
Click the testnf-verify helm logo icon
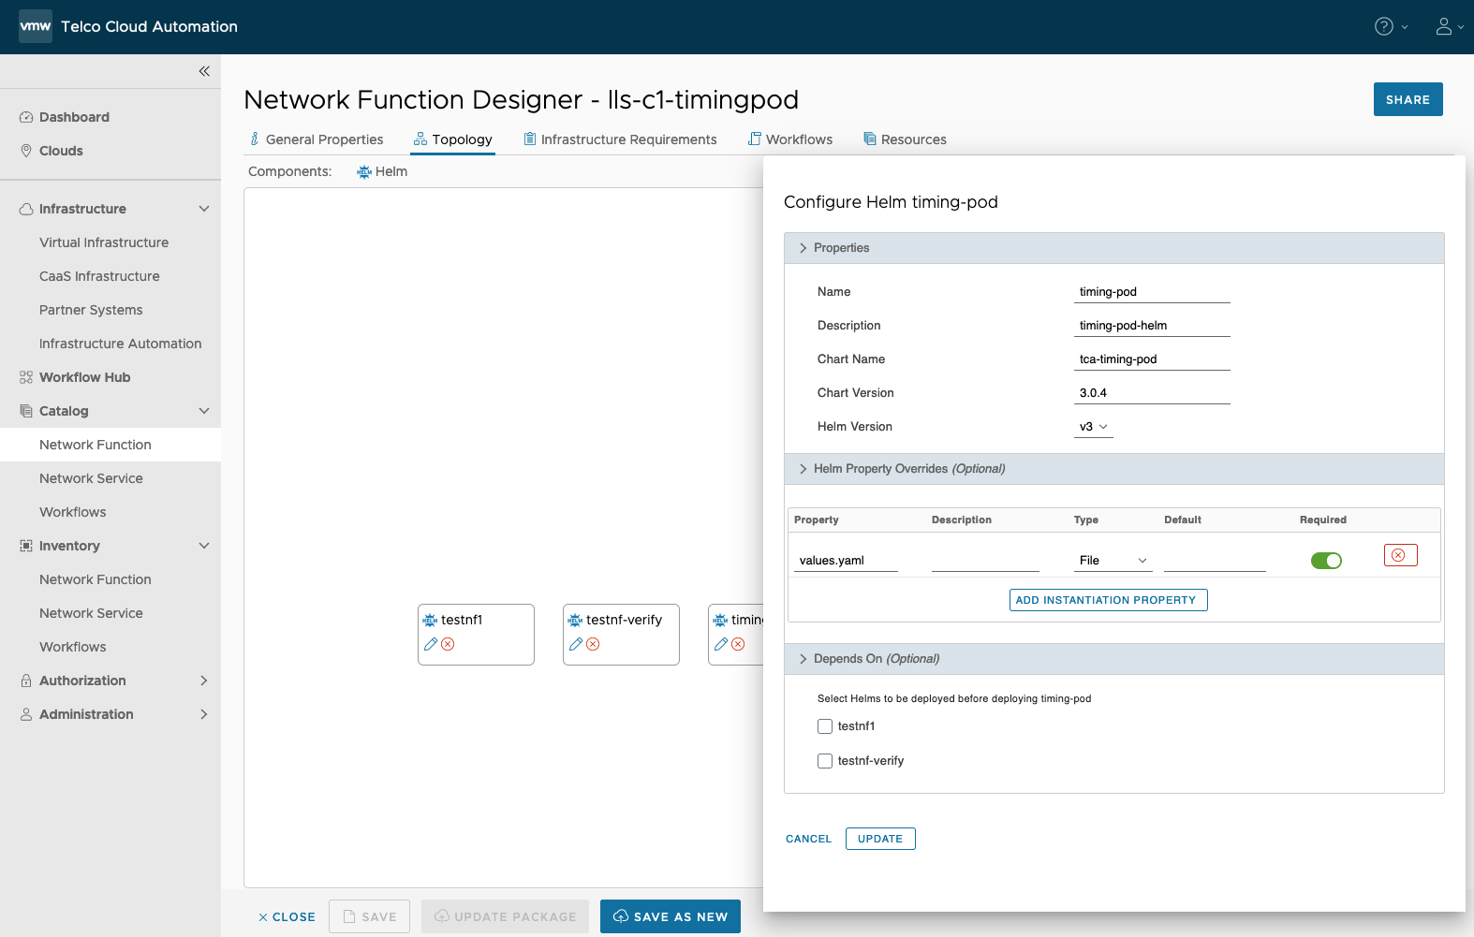click(575, 620)
